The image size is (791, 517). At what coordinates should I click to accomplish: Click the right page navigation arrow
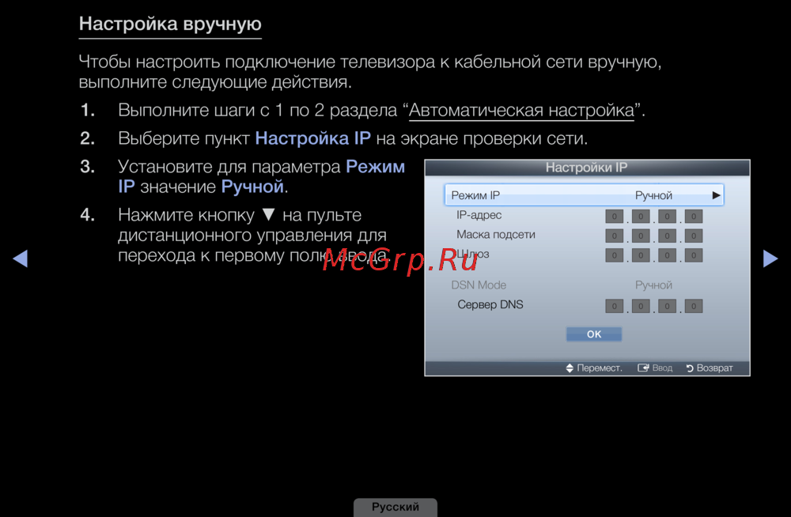[770, 258]
